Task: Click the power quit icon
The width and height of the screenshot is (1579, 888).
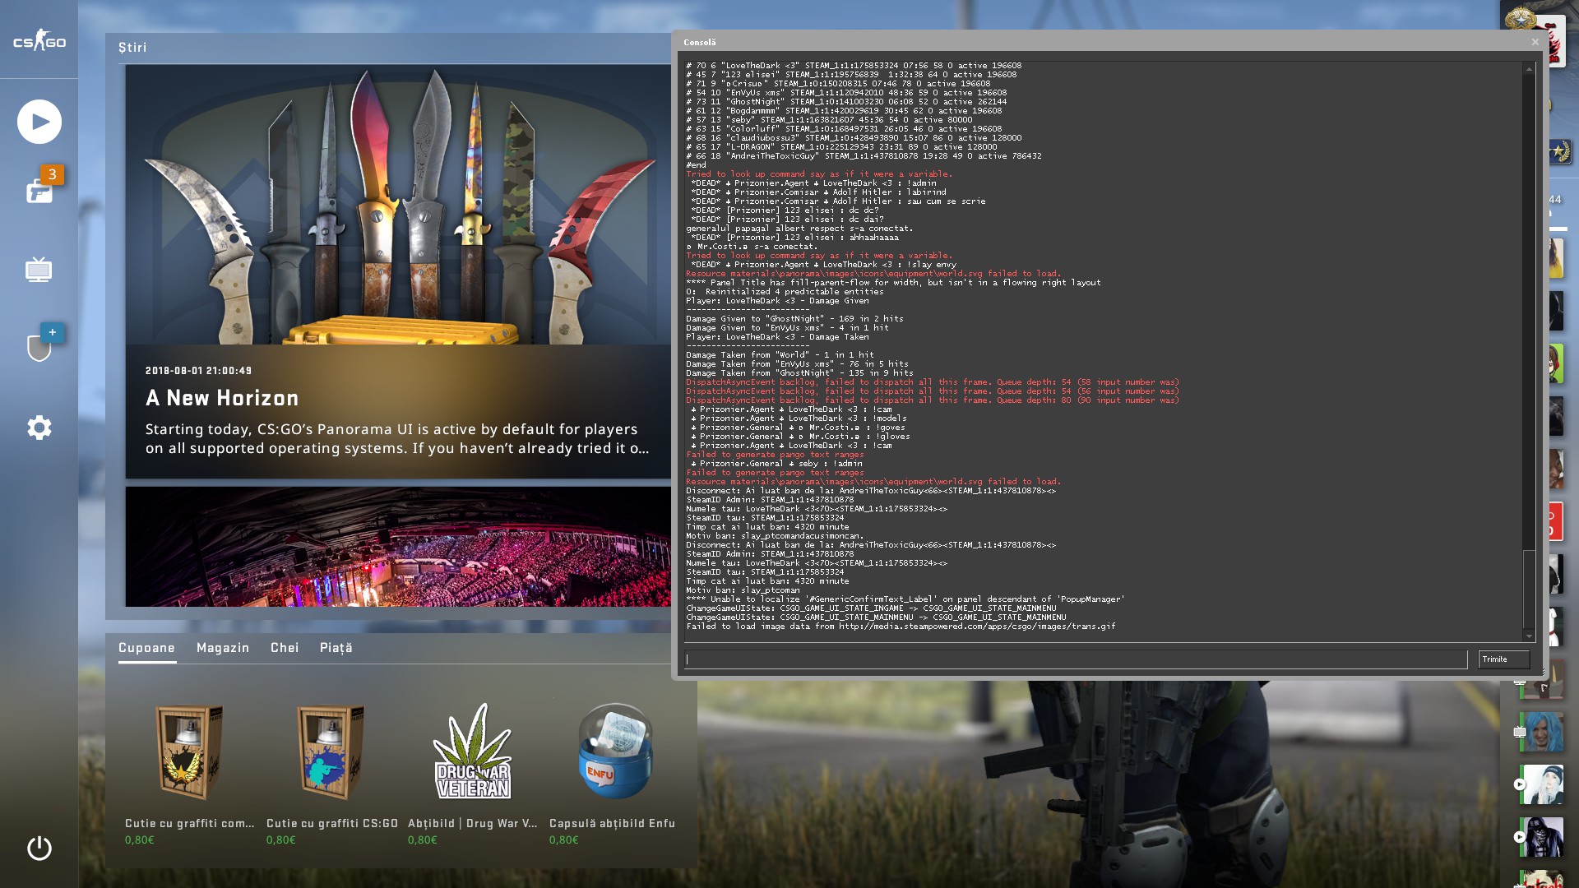Action: 39,848
